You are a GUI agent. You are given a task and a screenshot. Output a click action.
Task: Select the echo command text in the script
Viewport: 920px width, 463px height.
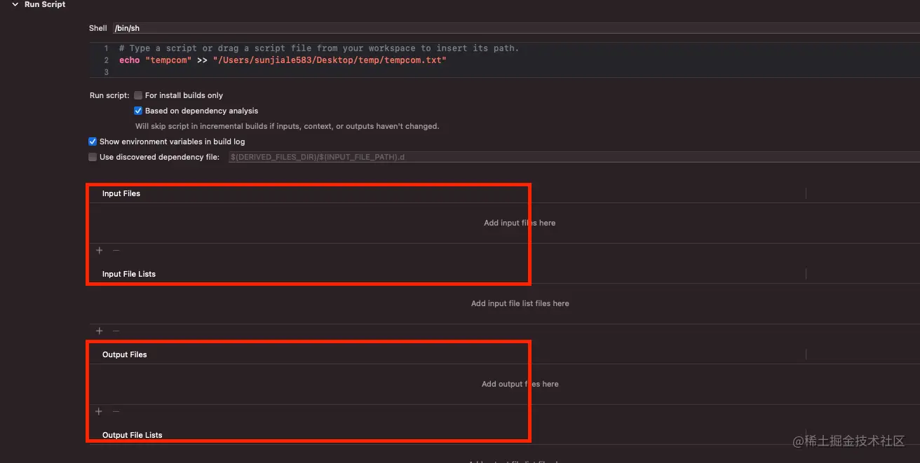point(129,60)
